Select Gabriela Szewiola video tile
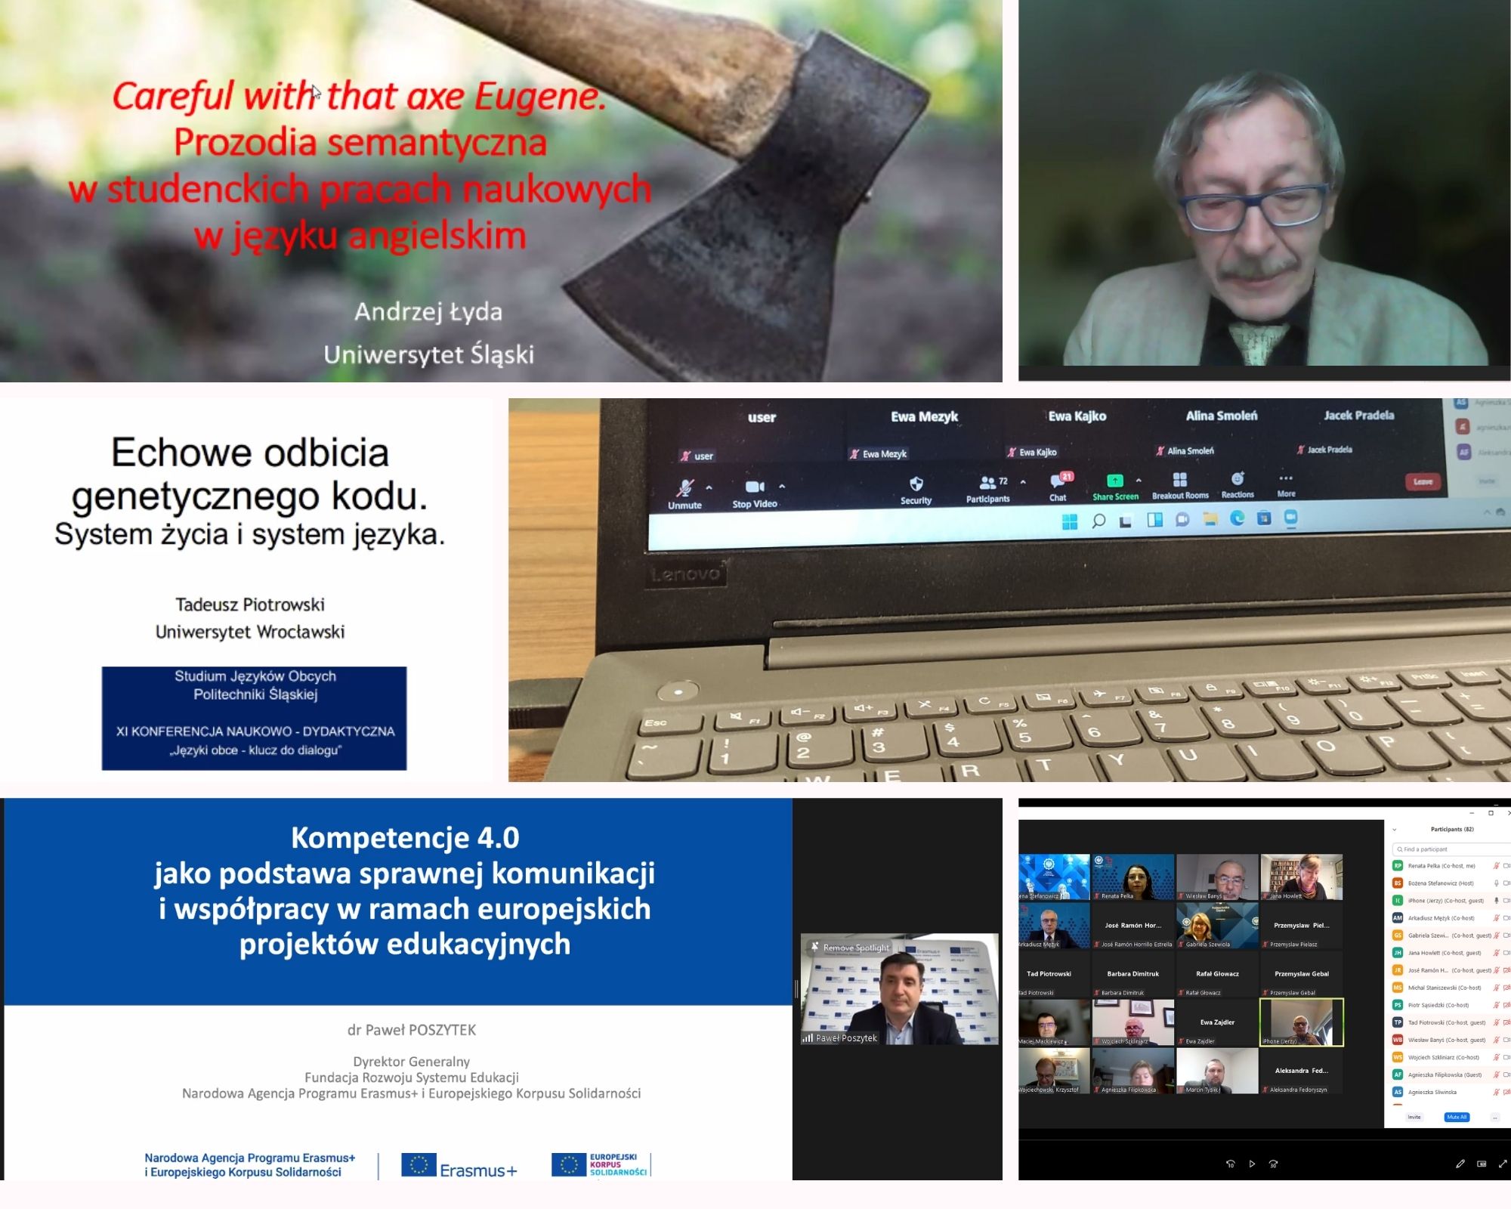 pyautogui.click(x=1217, y=925)
